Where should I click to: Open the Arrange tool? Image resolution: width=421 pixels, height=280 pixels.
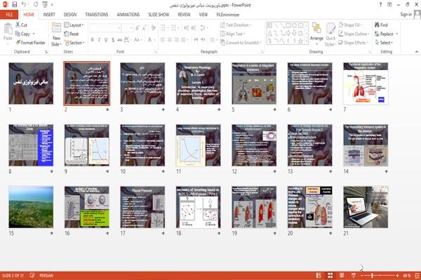pyautogui.click(x=316, y=34)
